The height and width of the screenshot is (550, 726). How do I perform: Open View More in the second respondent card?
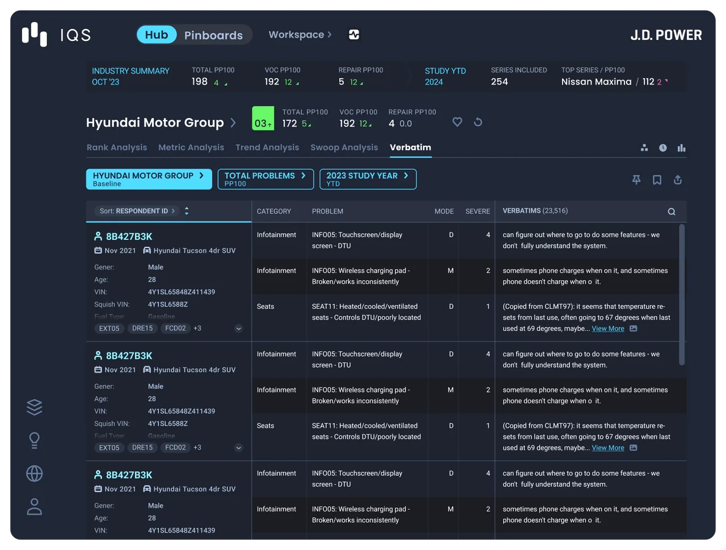(x=608, y=448)
